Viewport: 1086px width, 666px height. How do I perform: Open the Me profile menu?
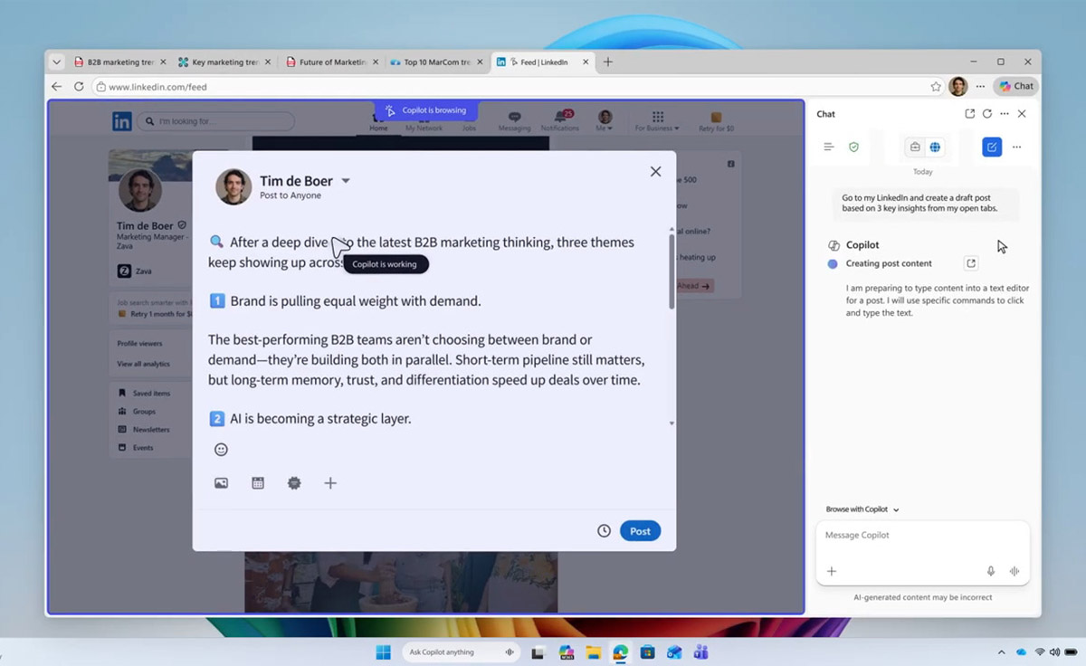pyautogui.click(x=605, y=121)
